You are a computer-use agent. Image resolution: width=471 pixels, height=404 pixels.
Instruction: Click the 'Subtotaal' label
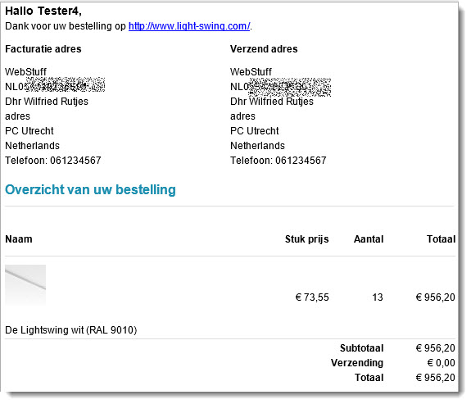pos(362,348)
